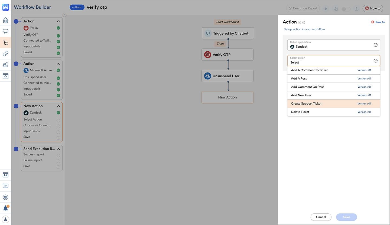Open the Select action dropdown
390x225 pixels.
[334, 61]
